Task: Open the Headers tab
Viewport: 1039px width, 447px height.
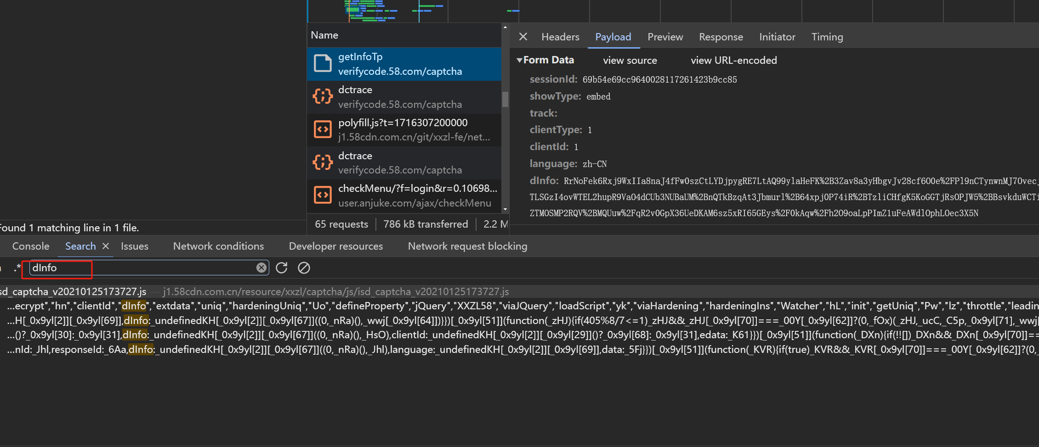Action: [x=560, y=37]
